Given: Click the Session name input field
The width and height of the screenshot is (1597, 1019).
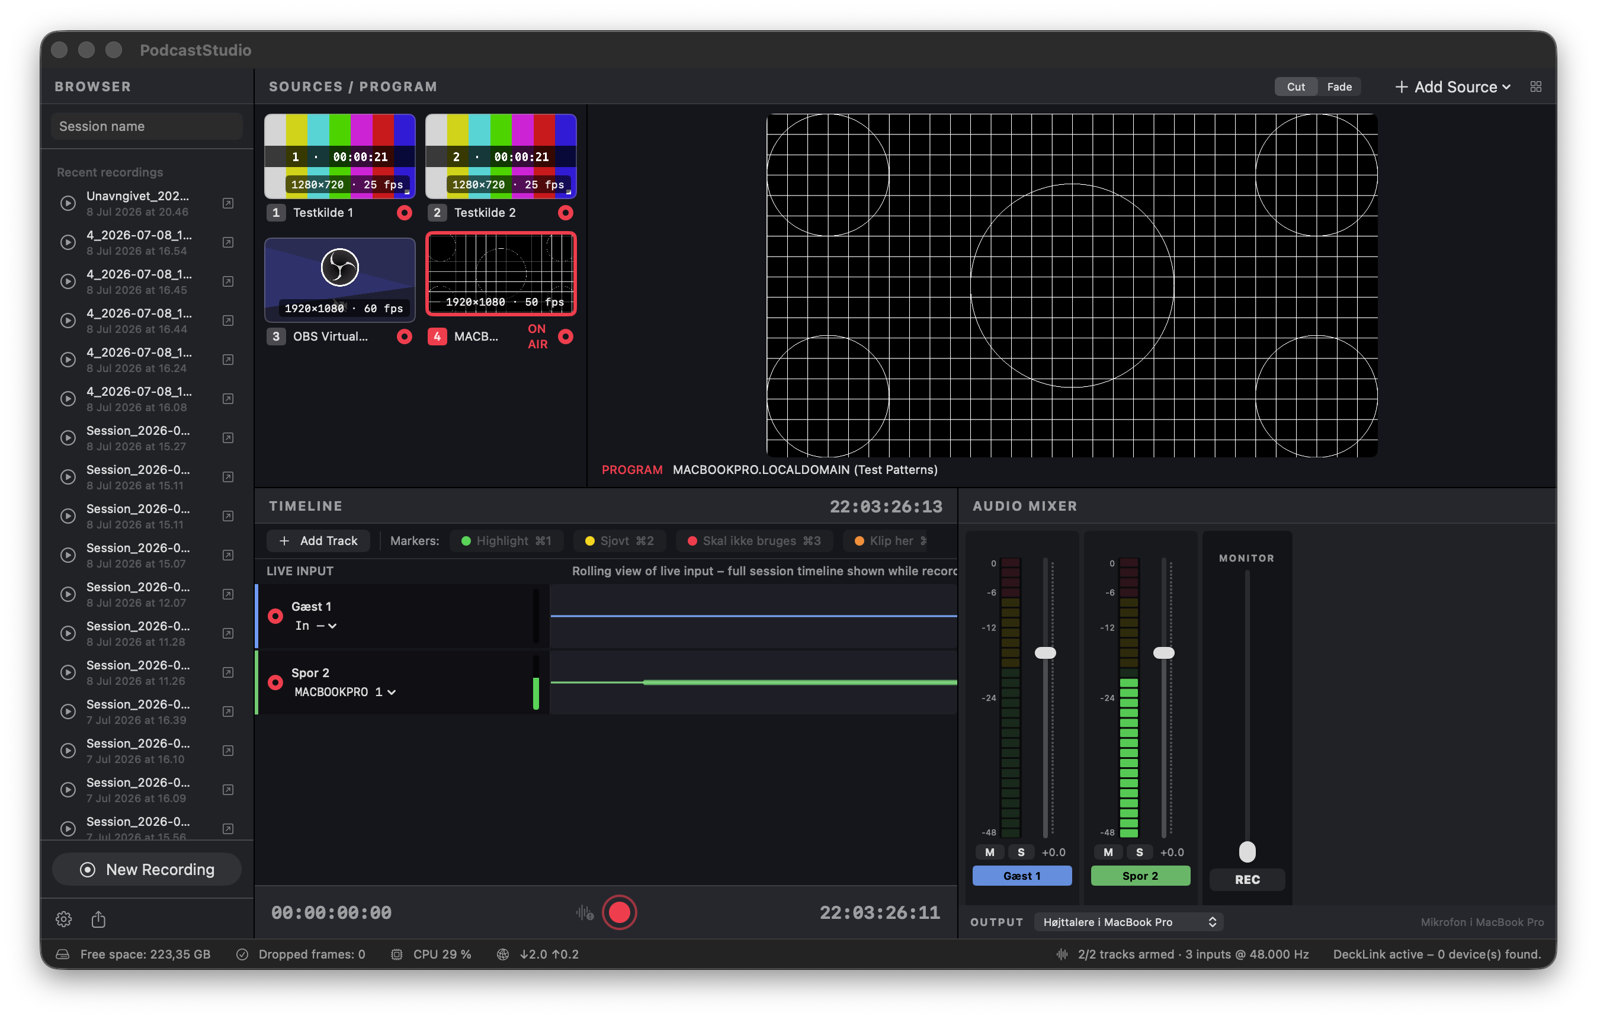Looking at the screenshot, I should [146, 126].
